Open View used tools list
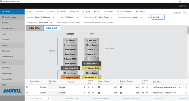 [x=125, y=12]
